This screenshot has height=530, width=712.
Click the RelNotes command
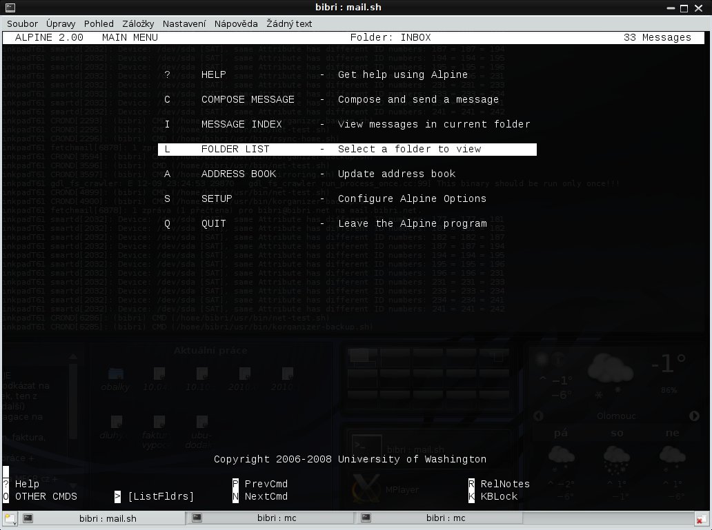point(499,484)
